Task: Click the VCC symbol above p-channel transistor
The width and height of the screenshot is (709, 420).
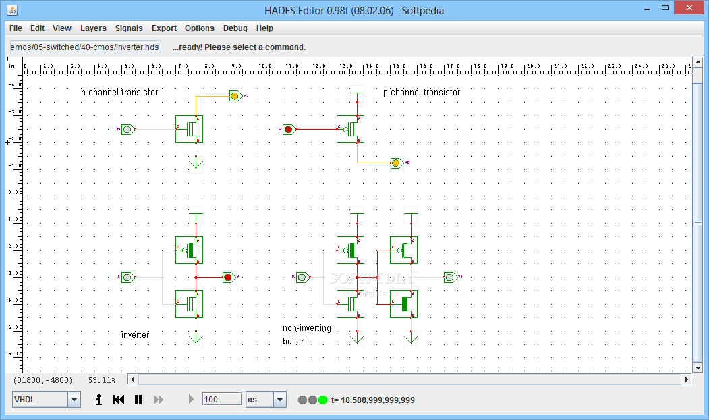Action: click(358, 93)
